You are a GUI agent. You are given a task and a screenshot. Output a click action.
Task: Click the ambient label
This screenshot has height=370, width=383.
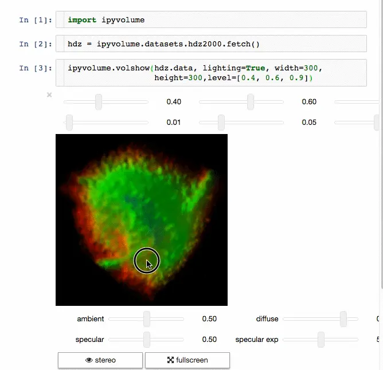point(91,319)
